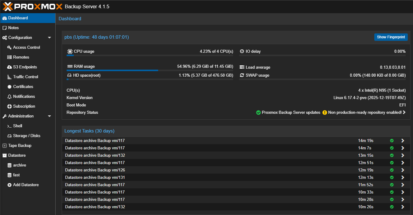Click the RAM usage progress bar
413x215 pixels.
pyautogui.click(x=150, y=70)
